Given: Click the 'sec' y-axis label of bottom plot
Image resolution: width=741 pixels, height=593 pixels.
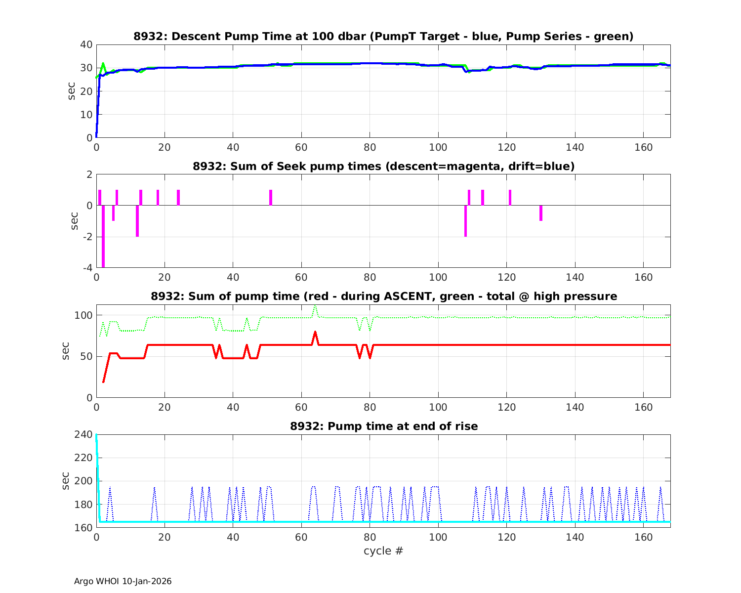Looking at the screenshot, I should tap(66, 481).
